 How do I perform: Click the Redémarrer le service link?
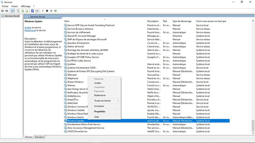point(30,30)
